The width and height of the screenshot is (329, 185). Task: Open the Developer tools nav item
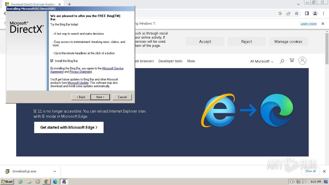tap(170, 61)
